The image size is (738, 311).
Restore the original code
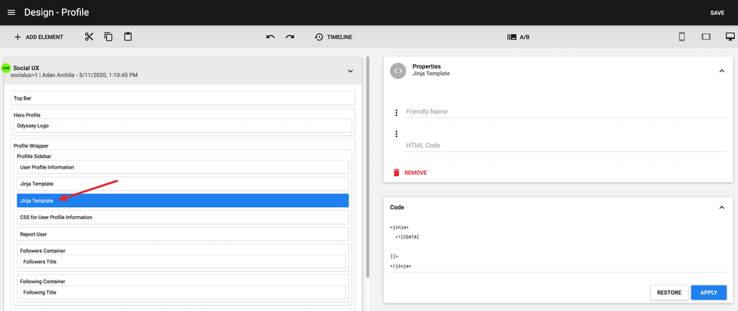(669, 293)
